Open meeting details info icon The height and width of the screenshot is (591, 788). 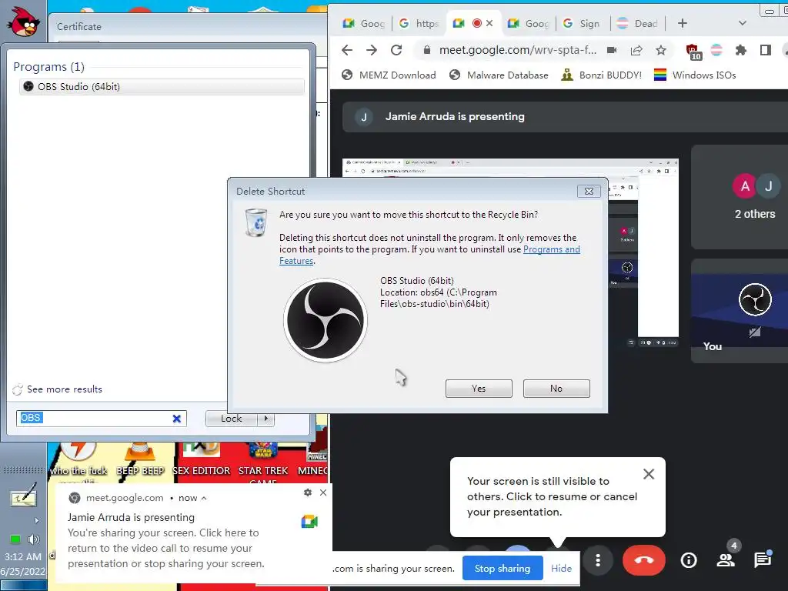(689, 560)
